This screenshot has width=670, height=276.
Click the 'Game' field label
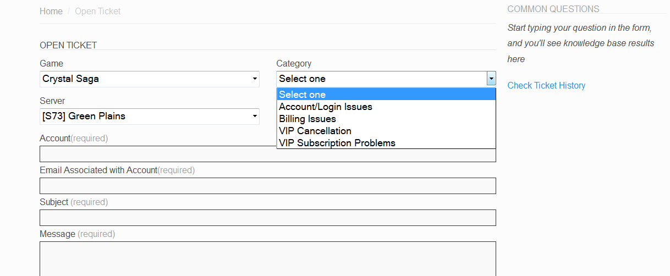(51, 64)
